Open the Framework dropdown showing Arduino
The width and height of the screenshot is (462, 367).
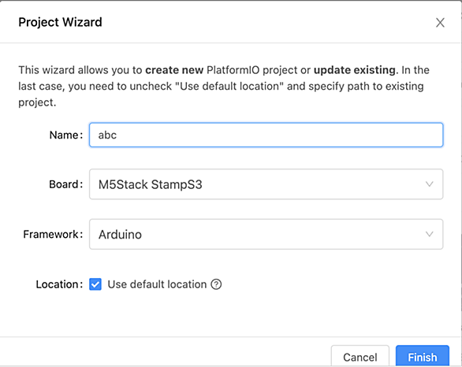[x=266, y=234]
